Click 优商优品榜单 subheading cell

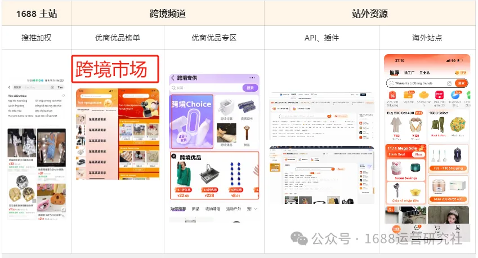coord(118,38)
